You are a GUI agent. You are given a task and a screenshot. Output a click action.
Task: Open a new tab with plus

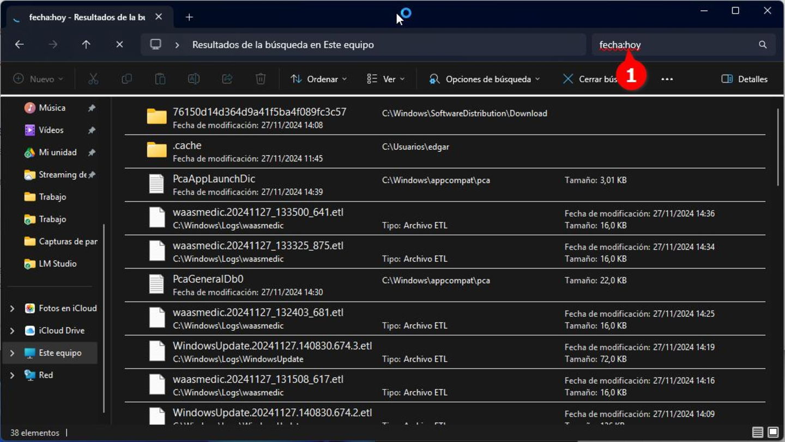point(189,17)
